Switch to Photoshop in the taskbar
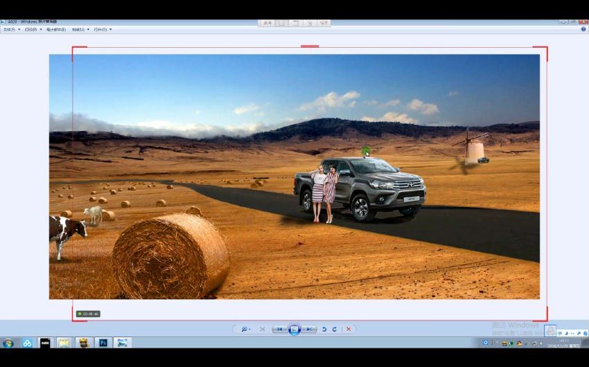This screenshot has height=367, width=589. (x=103, y=343)
